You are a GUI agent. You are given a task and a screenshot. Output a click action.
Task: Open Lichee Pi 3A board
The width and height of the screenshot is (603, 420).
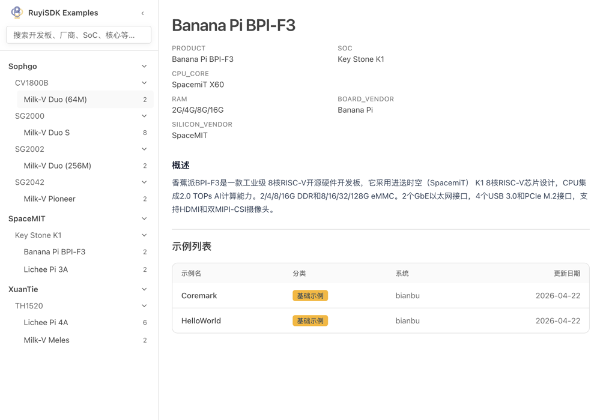pos(85,269)
